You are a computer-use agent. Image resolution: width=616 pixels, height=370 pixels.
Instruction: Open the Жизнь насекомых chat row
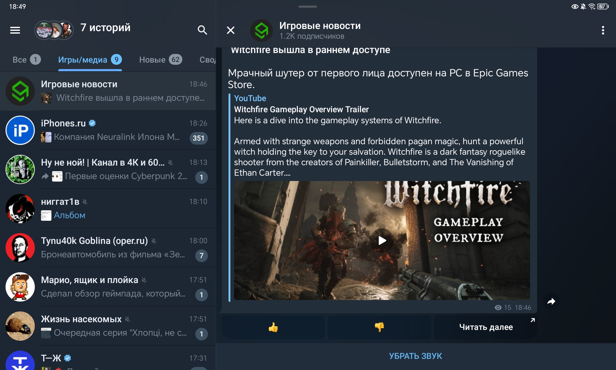(x=108, y=326)
